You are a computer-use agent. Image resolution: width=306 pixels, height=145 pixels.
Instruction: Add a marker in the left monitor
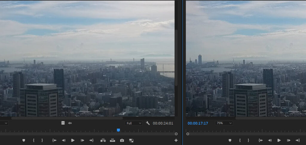(24, 140)
